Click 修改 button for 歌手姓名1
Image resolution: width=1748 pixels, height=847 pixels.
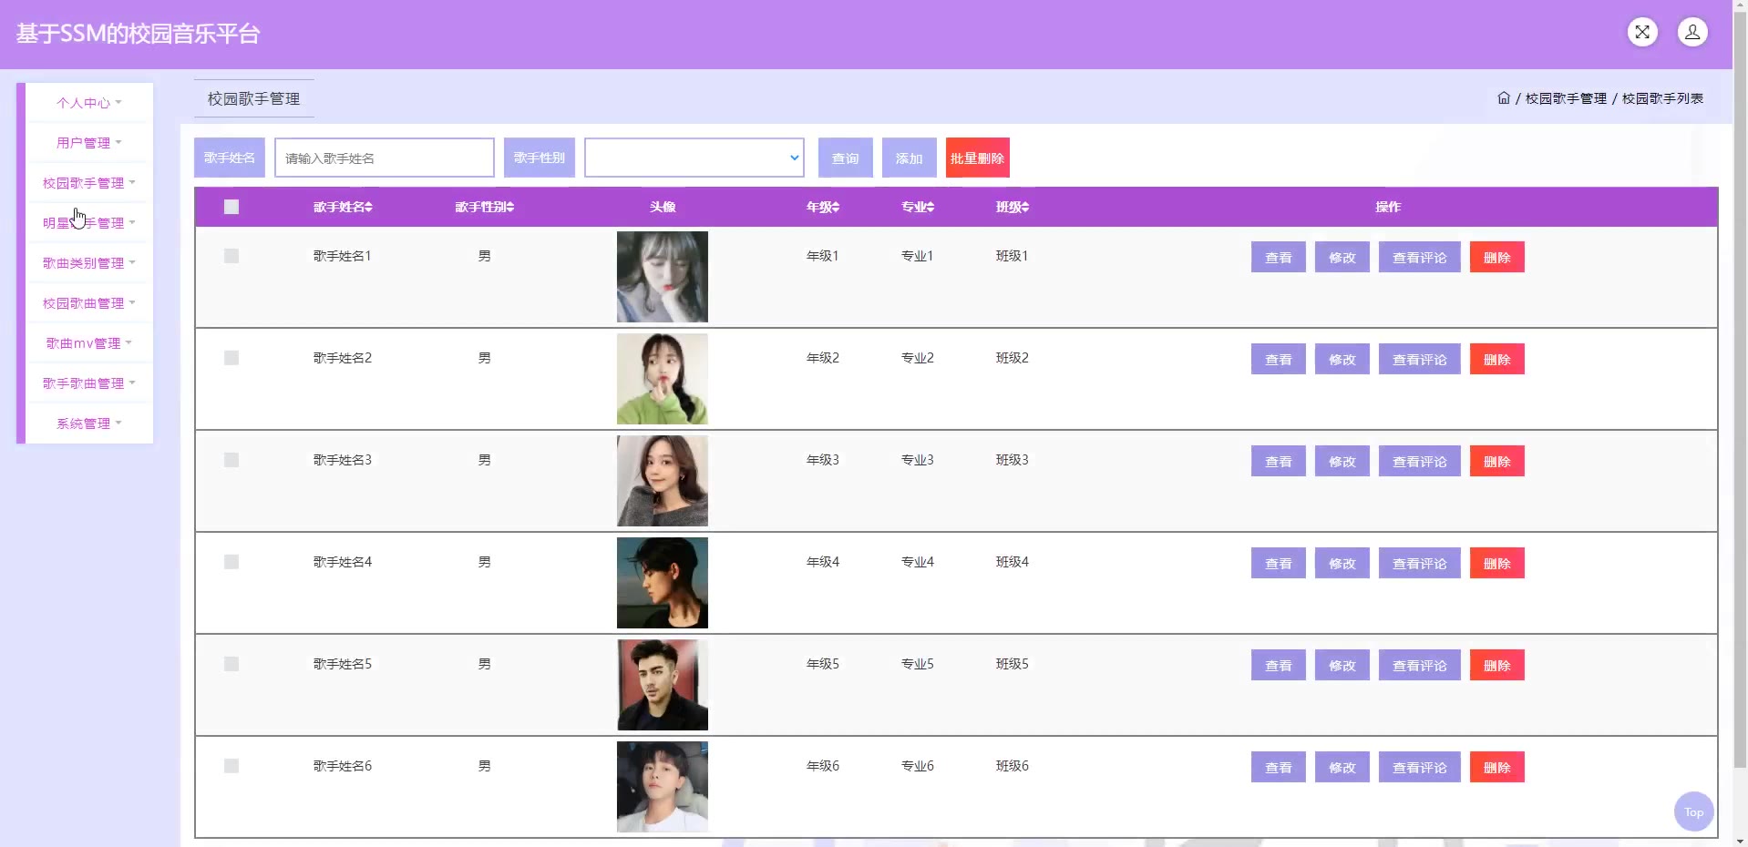pyautogui.click(x=1342, y=257)
